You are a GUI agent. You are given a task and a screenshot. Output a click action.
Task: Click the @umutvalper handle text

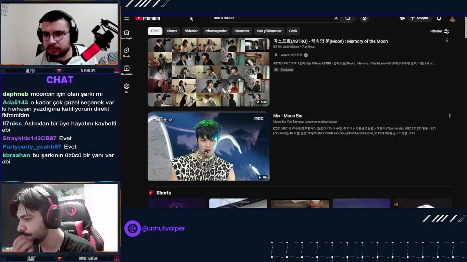pyautogui.click(x=163, y=229)
